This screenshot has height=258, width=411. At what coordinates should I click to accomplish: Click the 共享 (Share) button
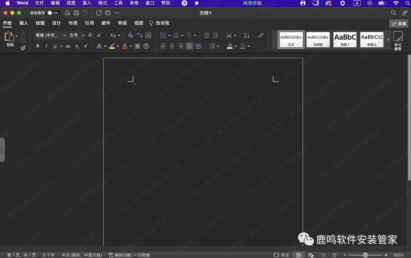(x=399, y=24)
